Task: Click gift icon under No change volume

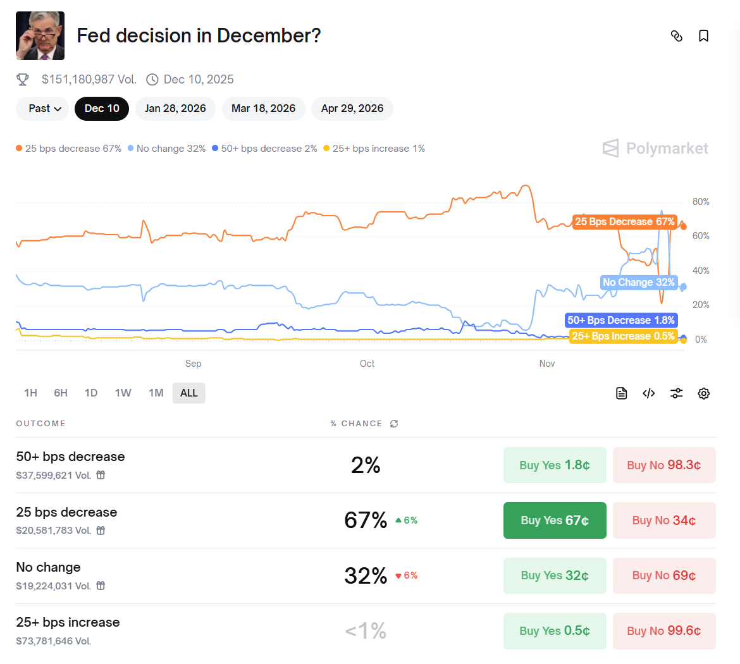Action: click(101, 586)
